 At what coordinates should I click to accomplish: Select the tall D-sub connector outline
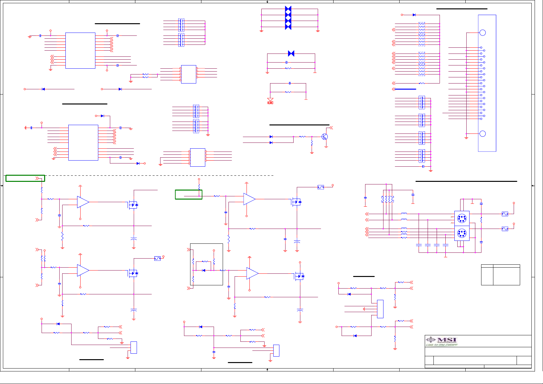487,83
